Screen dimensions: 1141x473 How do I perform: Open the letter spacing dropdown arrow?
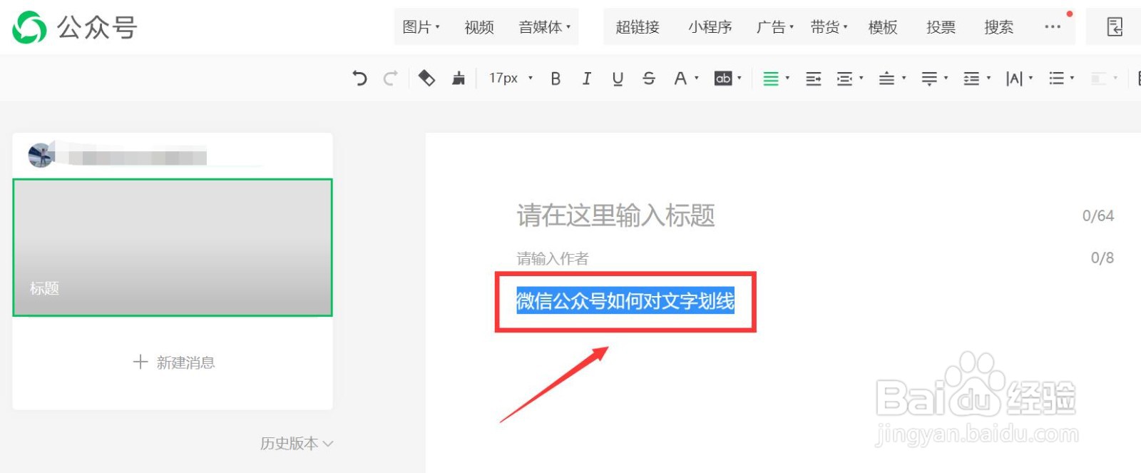pos(1030,78)
